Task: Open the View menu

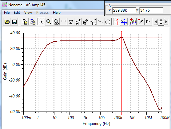Action: pyautogui.click(x=28, y=13)
